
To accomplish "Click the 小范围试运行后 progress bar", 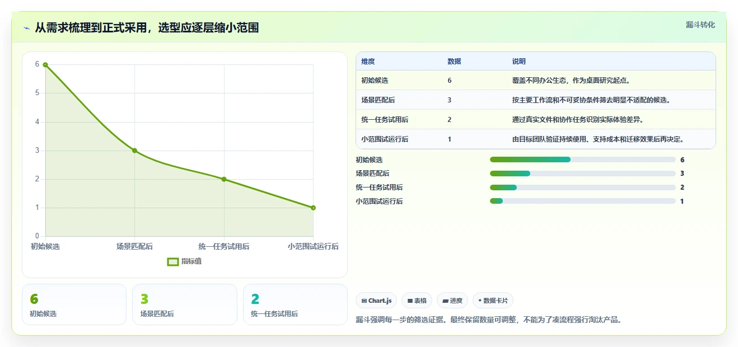I will point(582,201).
